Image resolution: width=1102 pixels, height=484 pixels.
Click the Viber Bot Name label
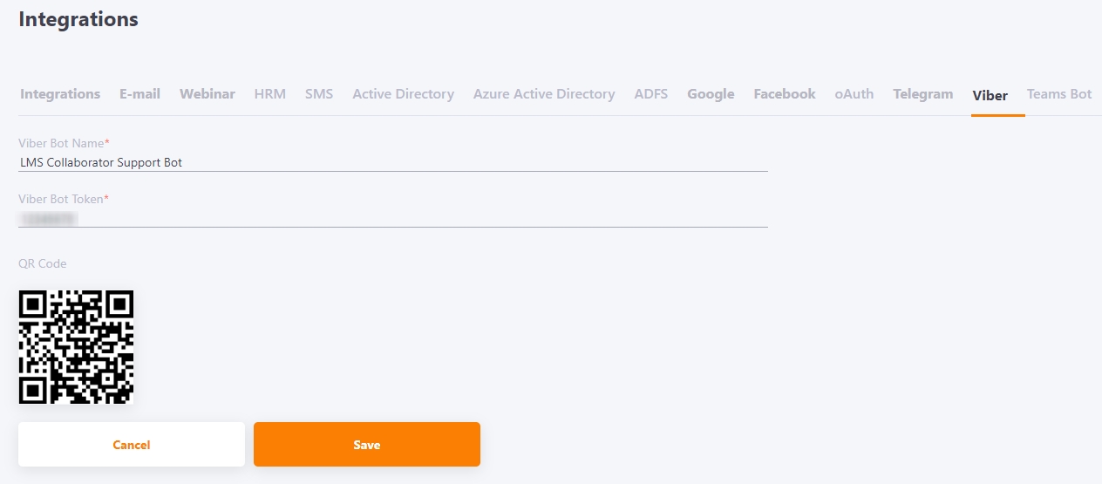pyautogui.click(x=64, y=143)
